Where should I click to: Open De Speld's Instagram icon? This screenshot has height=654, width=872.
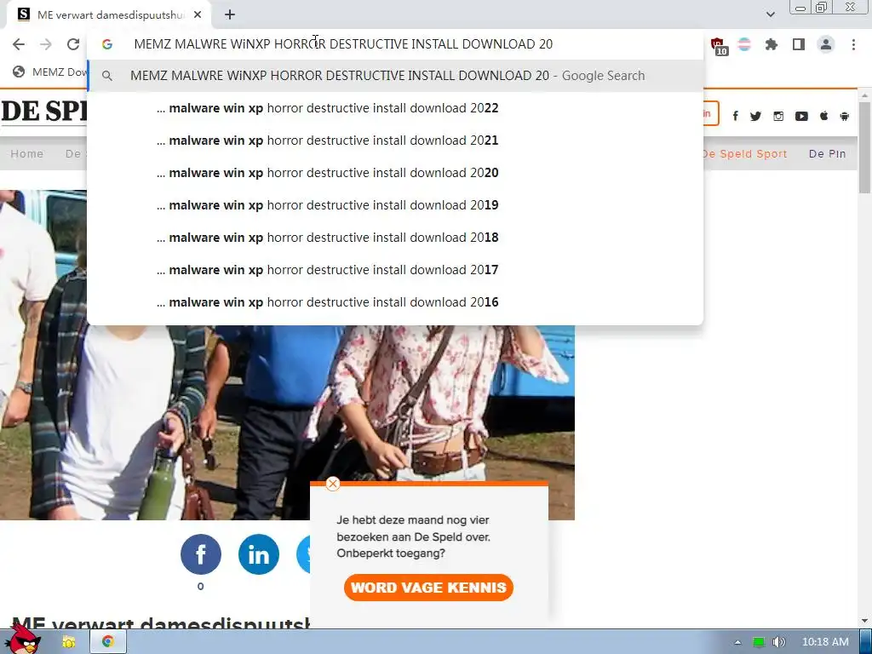778,116
